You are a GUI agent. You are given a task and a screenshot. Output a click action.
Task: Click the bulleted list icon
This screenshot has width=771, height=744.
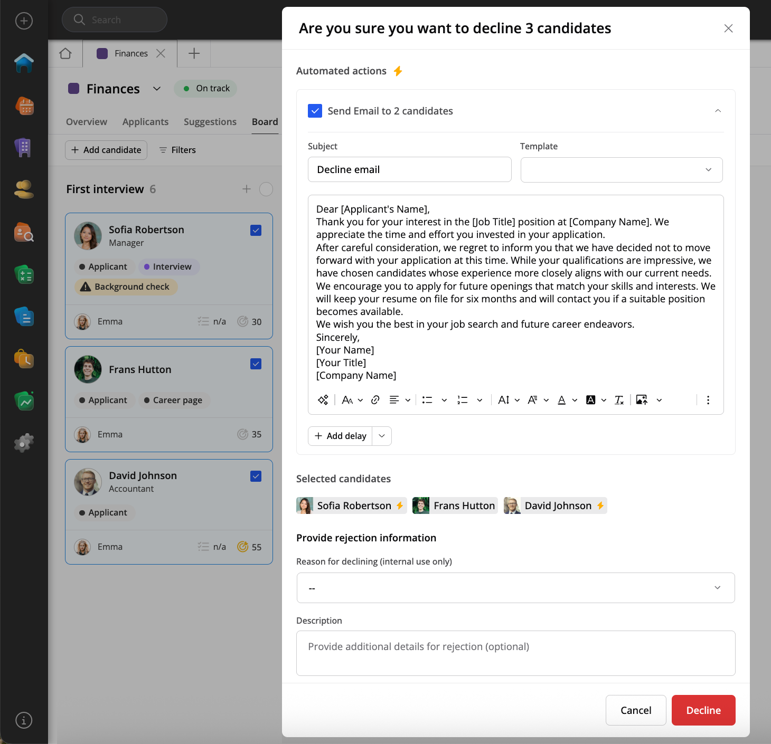tap(427, 400)
